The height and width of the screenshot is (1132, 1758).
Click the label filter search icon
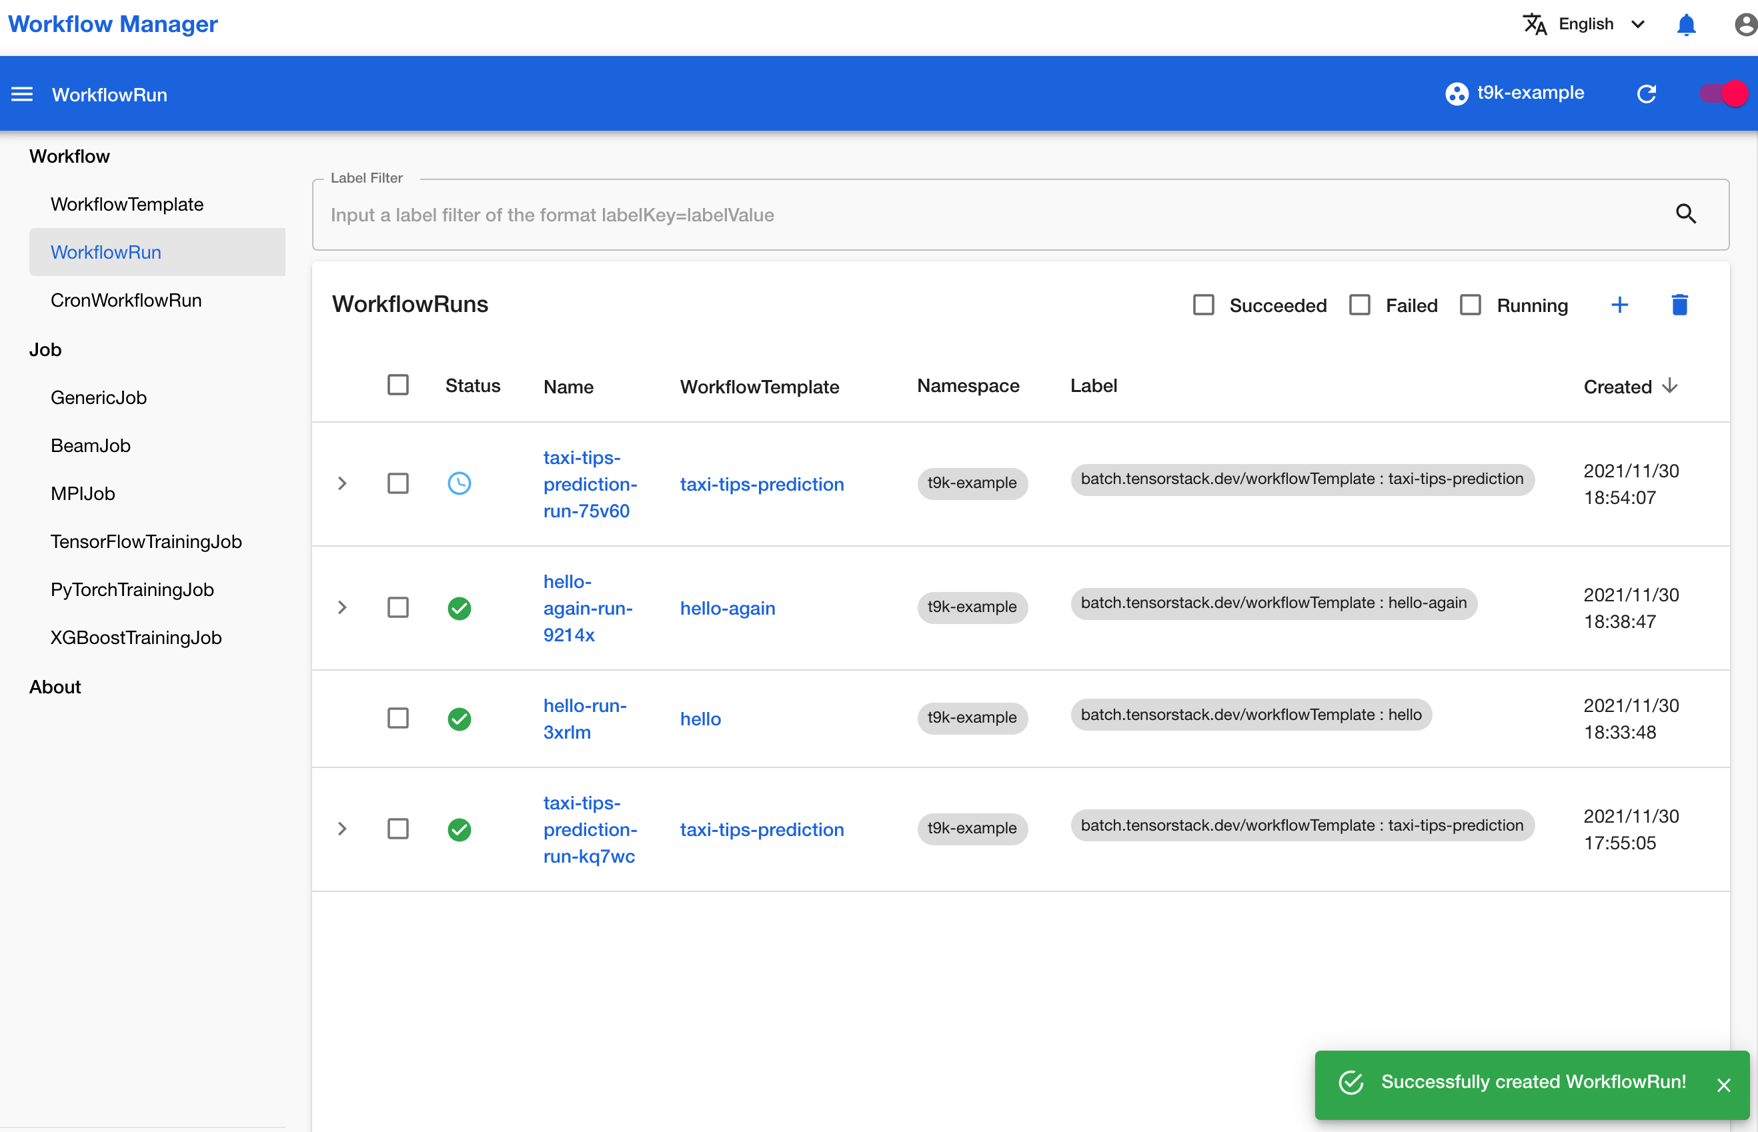1686,214
